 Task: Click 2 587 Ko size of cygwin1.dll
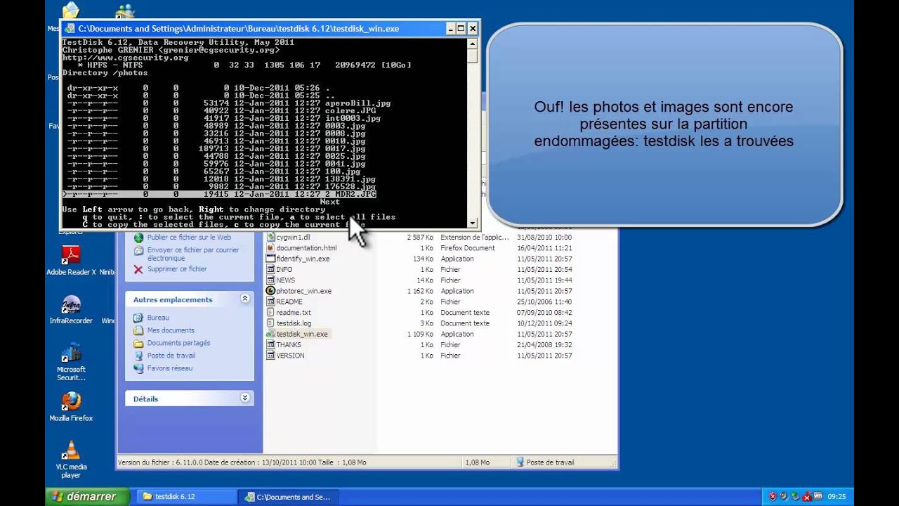click(x=419, y=237)
